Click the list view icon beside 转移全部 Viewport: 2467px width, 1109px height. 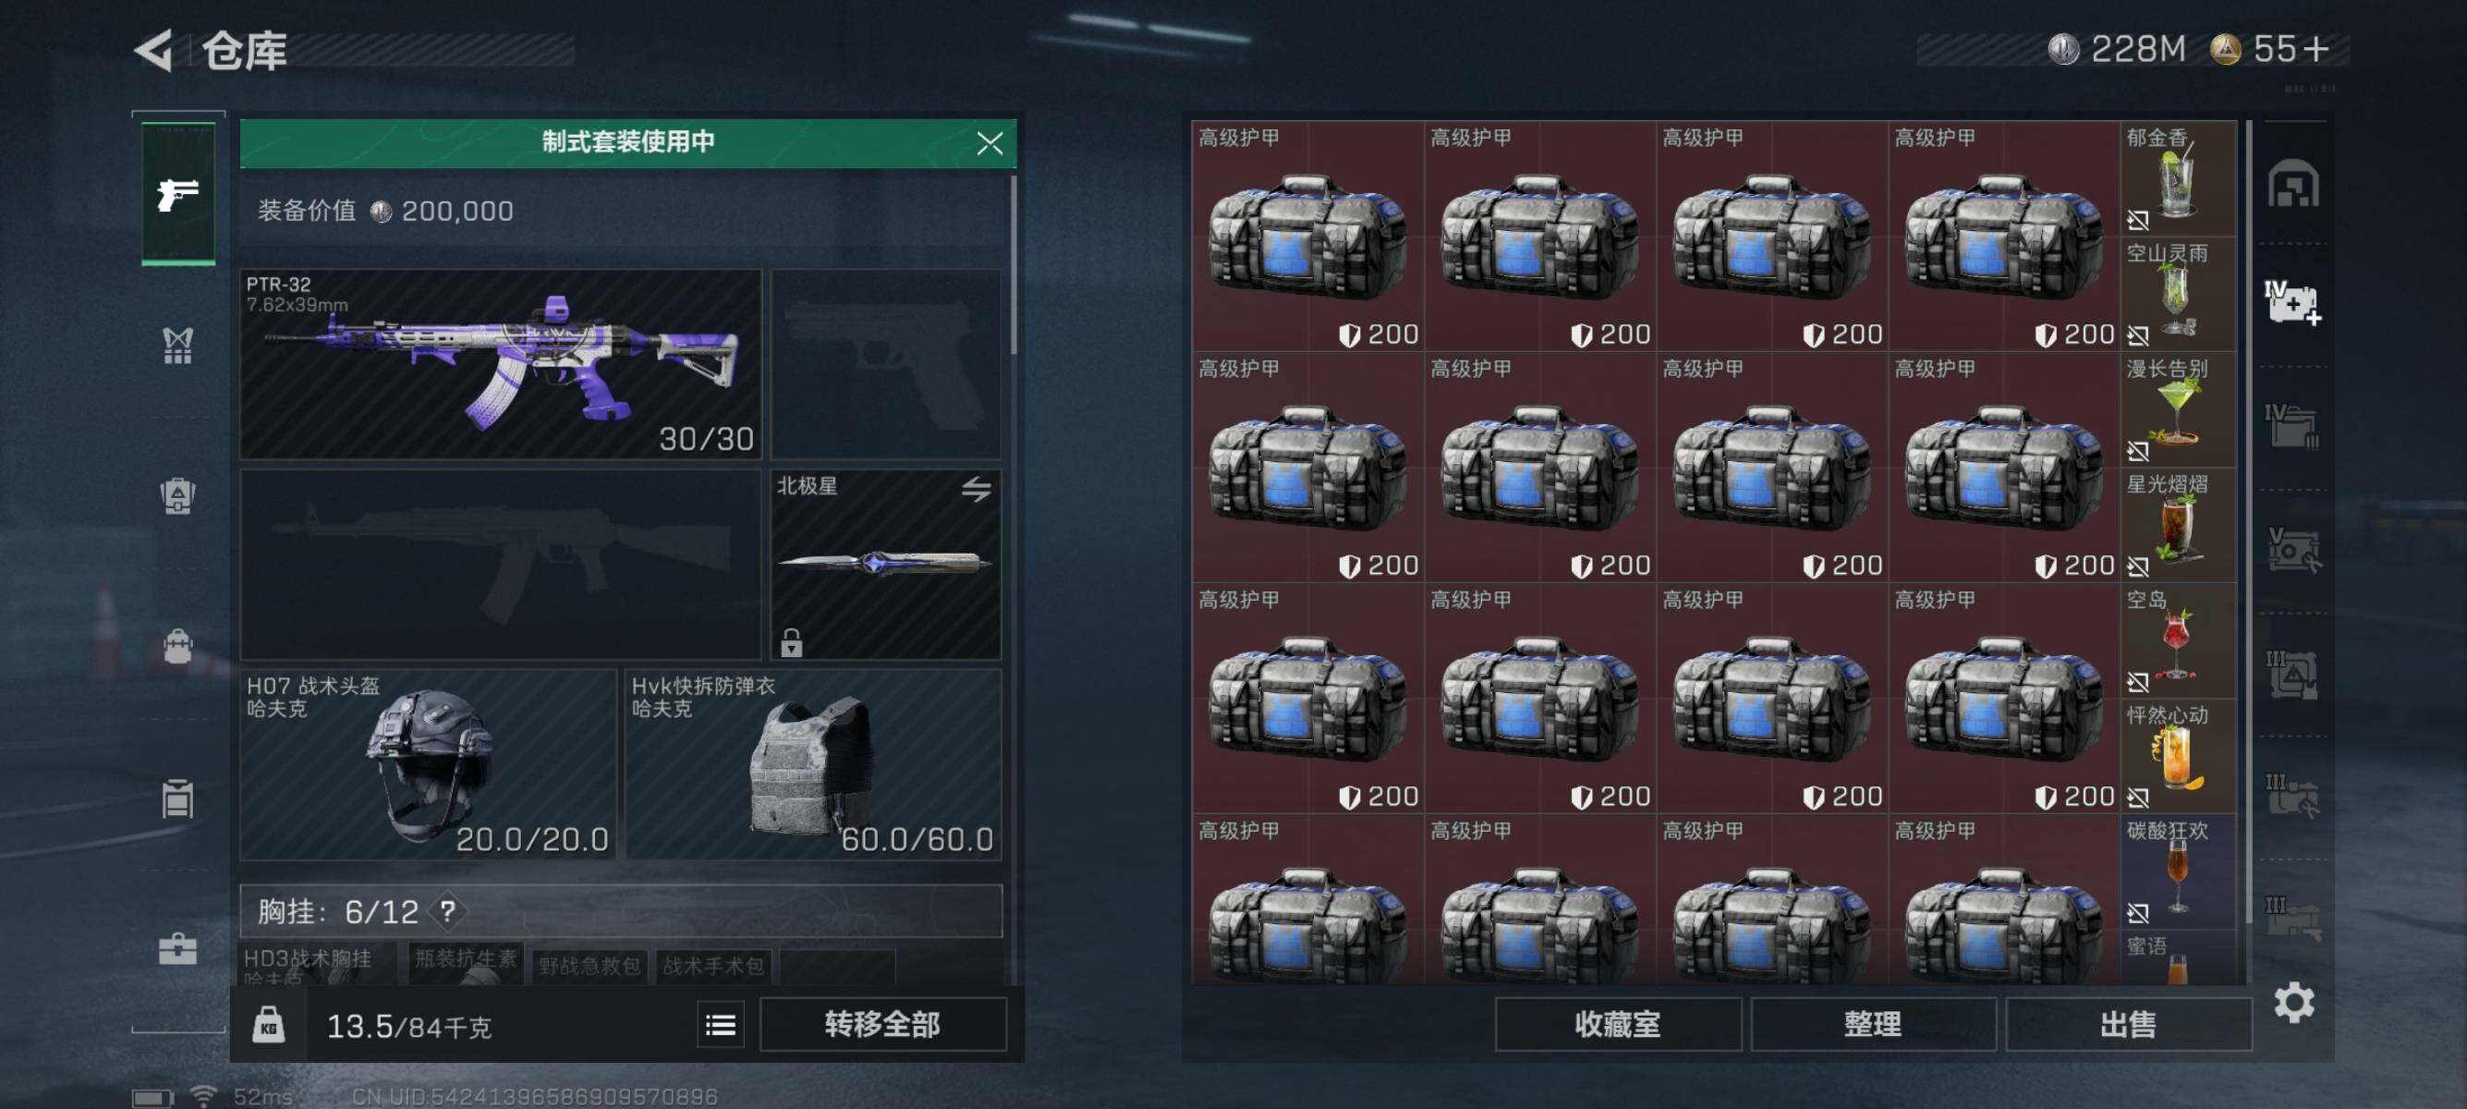tap(720, 1026)
